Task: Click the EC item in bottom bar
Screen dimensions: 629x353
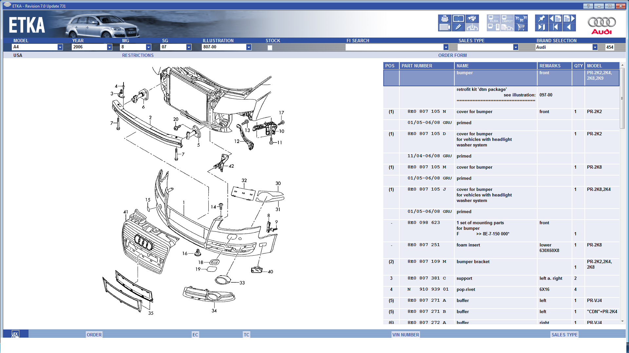Action: point(195,335)
